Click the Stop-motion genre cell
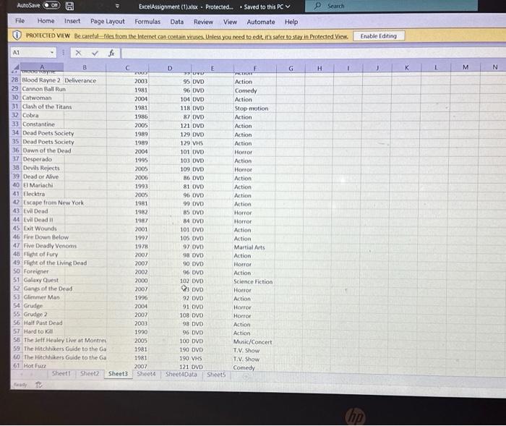Screen dimensions: 506x426 point(255,108)
